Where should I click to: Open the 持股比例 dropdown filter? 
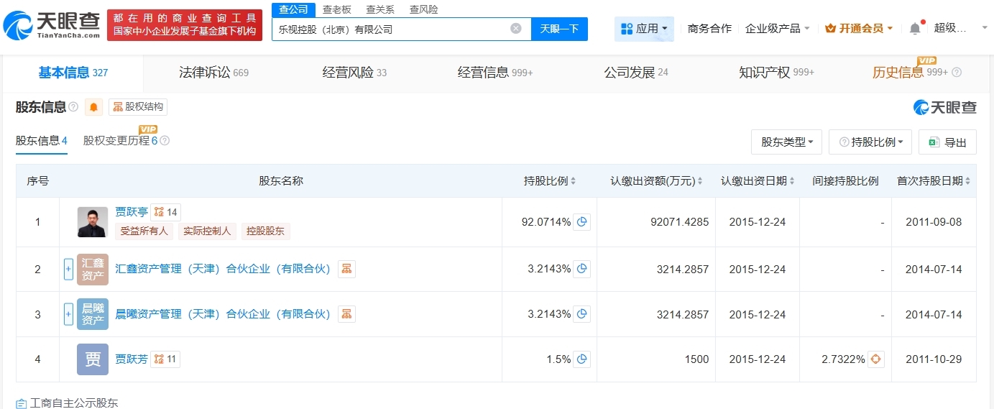(870, 142)
